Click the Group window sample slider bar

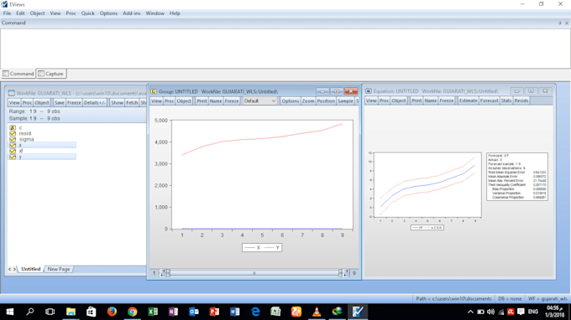pos(254,273)
